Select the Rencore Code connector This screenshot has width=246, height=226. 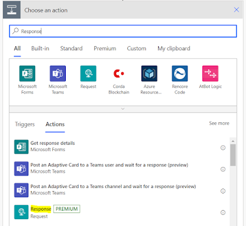[x=180, y=74]
